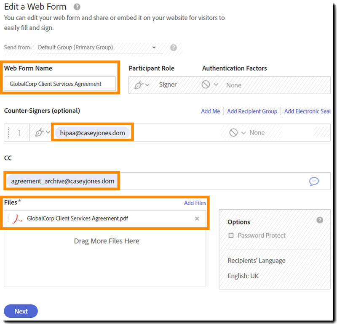Expand the counter-signer authentication dropdown chevron
Viewport: 337px width, 324px height.
[243, 133]
